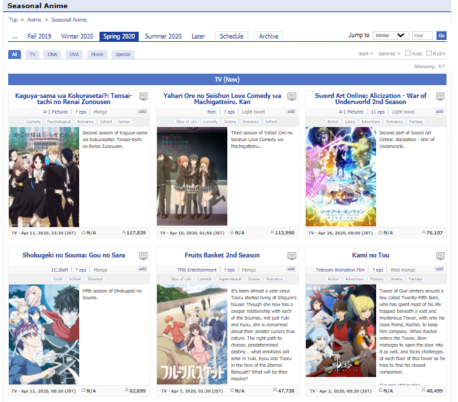Go to Top breadcrumb link
Screen dimensions: 458x402
click(x=13, y=20)
